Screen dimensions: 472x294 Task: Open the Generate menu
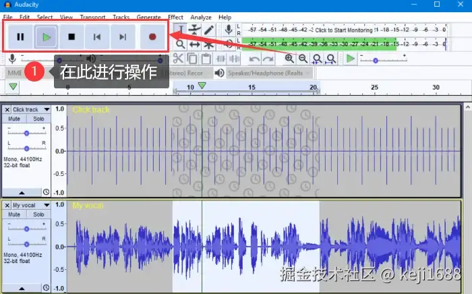click(x=149, y=17)
